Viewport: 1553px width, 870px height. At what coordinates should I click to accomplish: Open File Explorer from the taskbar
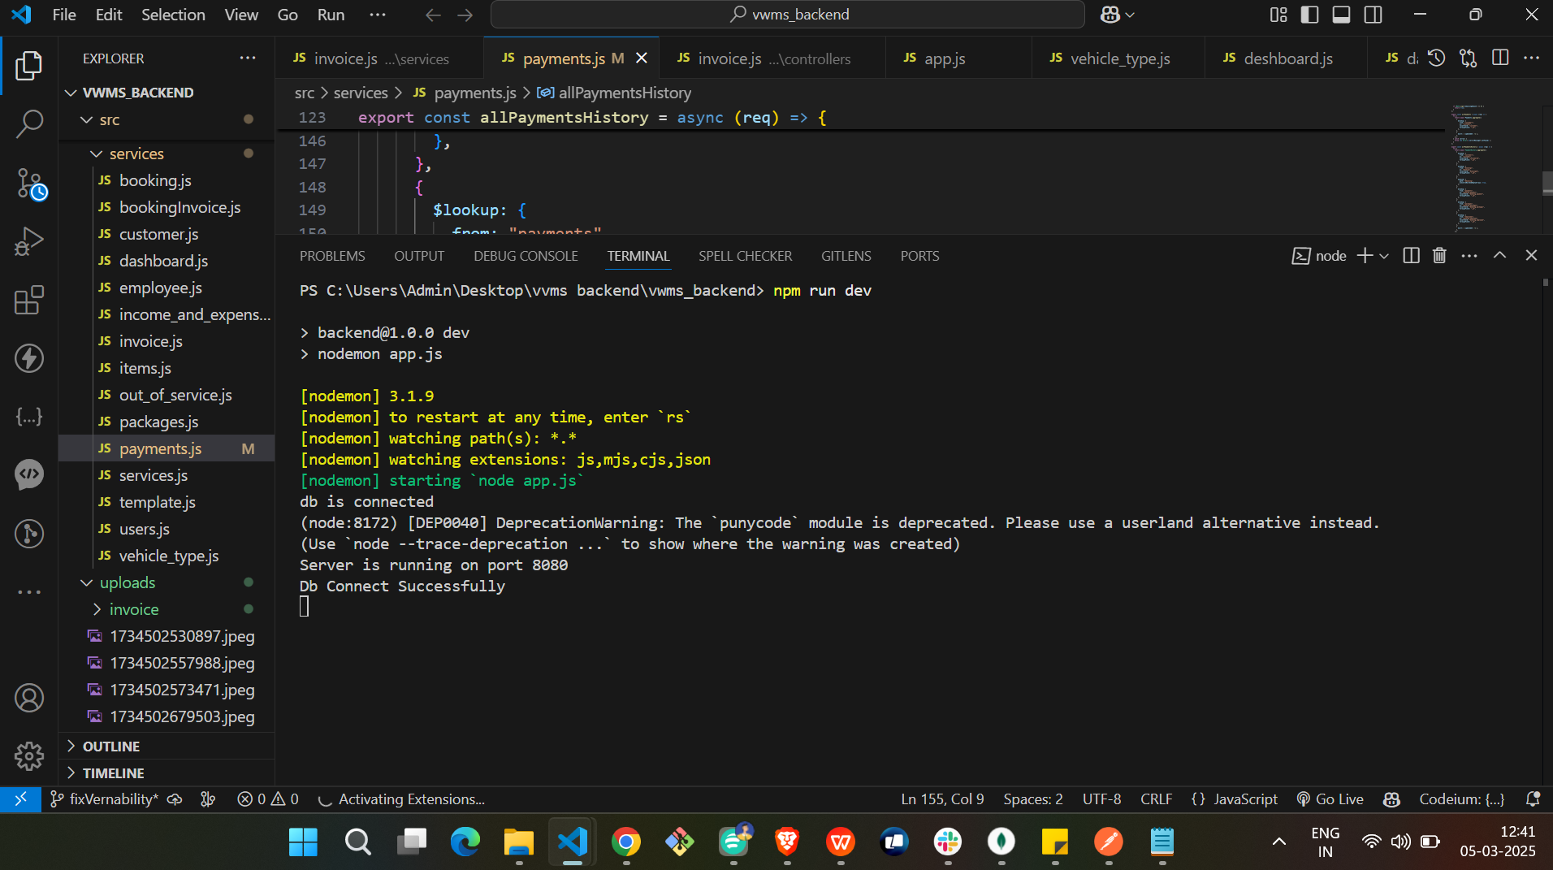[x=518, y=842]
